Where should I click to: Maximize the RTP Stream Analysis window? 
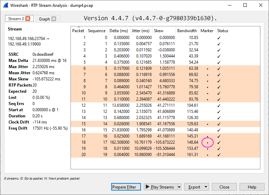(x=245, y=5)
